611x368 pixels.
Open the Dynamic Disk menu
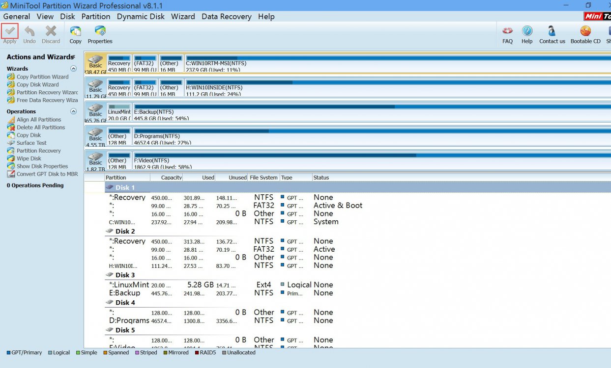pos(141,16)
